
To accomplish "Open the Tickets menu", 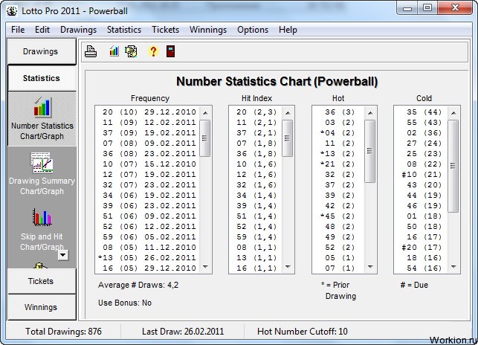I will point(166,30).
